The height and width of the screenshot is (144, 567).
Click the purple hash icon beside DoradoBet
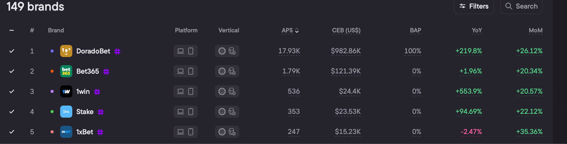tap(117, 51)
